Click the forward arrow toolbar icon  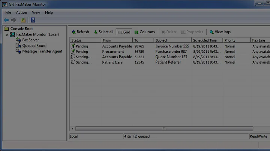pyautogui.click(x=13, y=20)
